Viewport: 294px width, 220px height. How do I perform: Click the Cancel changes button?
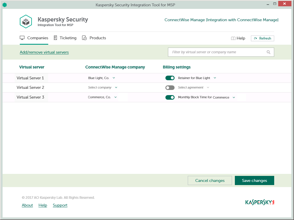[x=210, y=180]
